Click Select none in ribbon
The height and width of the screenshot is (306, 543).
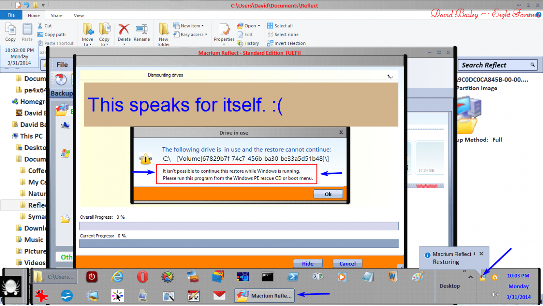(x=283, y=35)
